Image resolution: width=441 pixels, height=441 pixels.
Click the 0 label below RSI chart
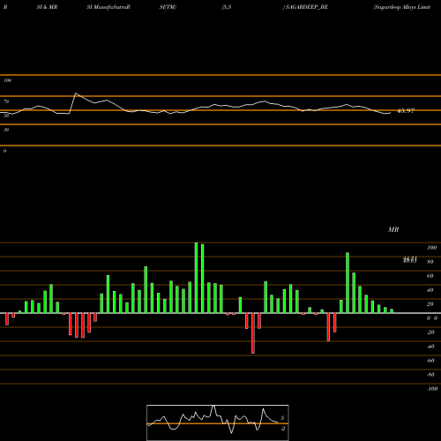point(4,151)
